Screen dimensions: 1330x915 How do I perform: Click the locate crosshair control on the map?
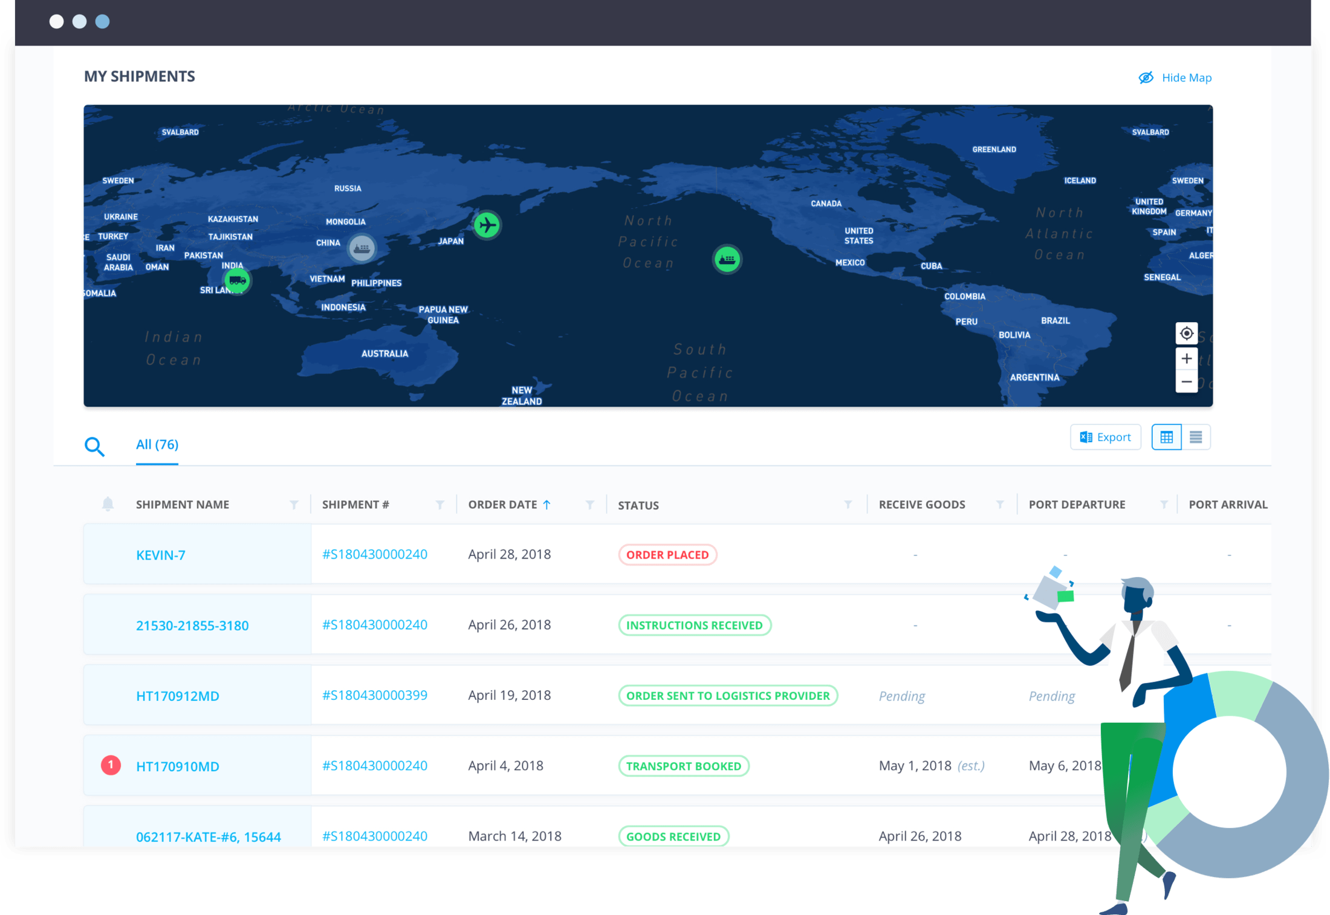(x=1186, y=333)
